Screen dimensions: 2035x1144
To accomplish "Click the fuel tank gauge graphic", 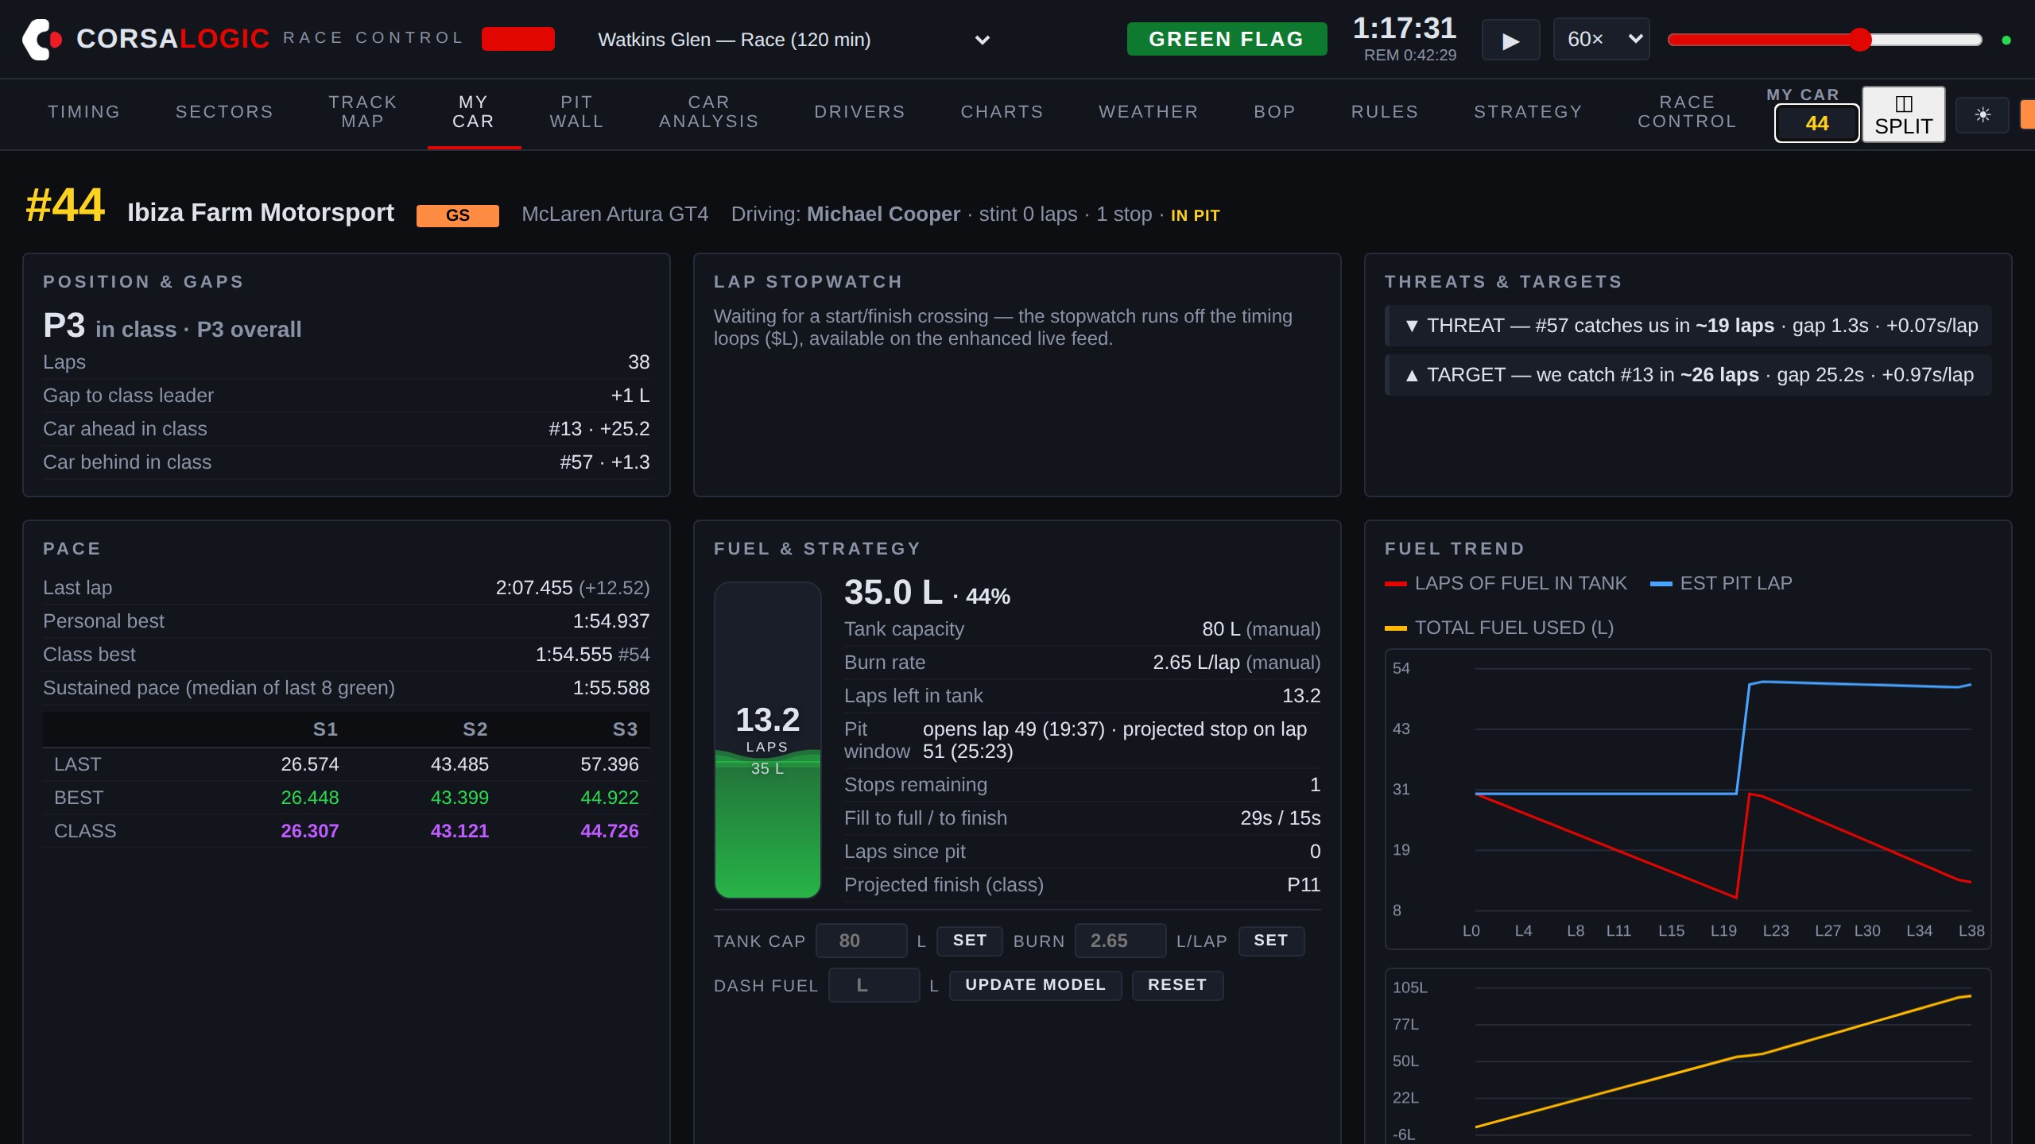I will 768,740.
